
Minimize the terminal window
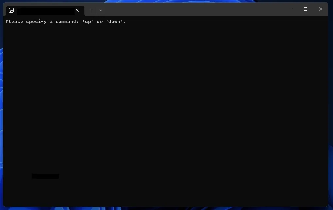point(291,9)
